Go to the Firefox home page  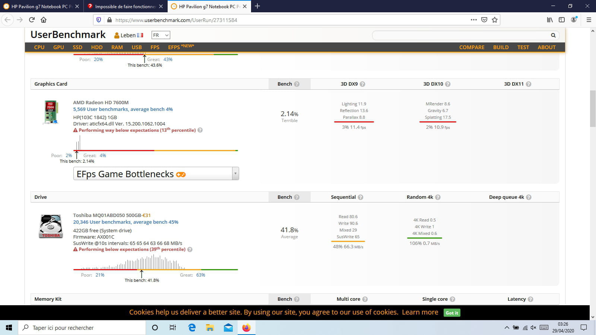pos(44,20)
